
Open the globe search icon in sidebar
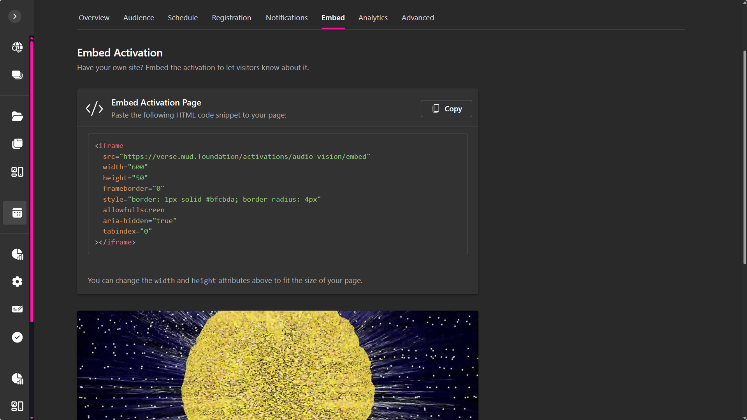17,47
